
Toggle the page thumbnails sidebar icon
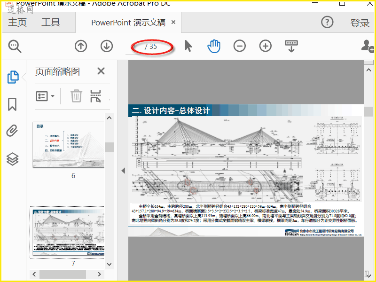13,77
